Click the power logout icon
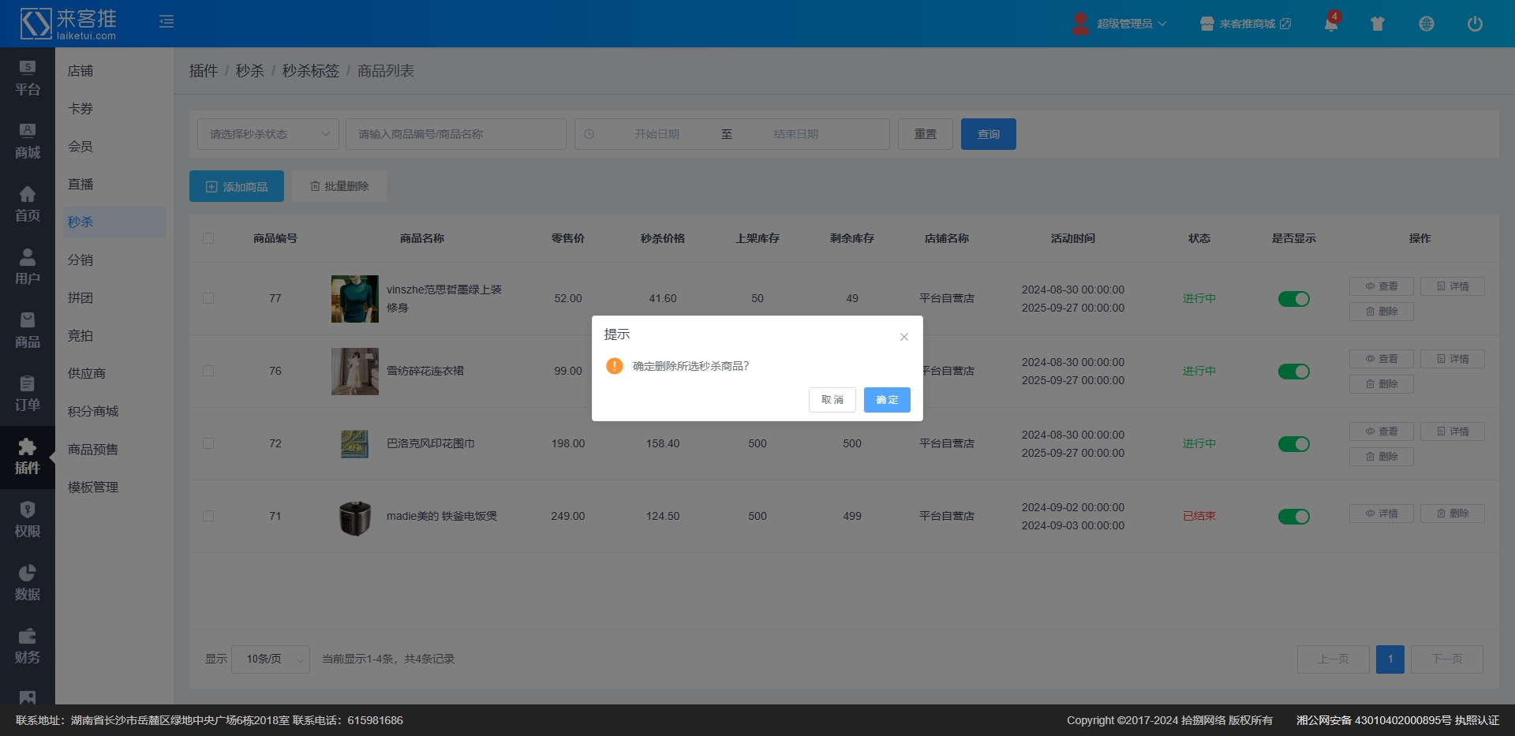This screenshot has width=1515, height=736. [x=1474, y=24]
